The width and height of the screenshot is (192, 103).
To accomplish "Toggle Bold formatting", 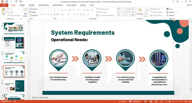I will [42, 14].
